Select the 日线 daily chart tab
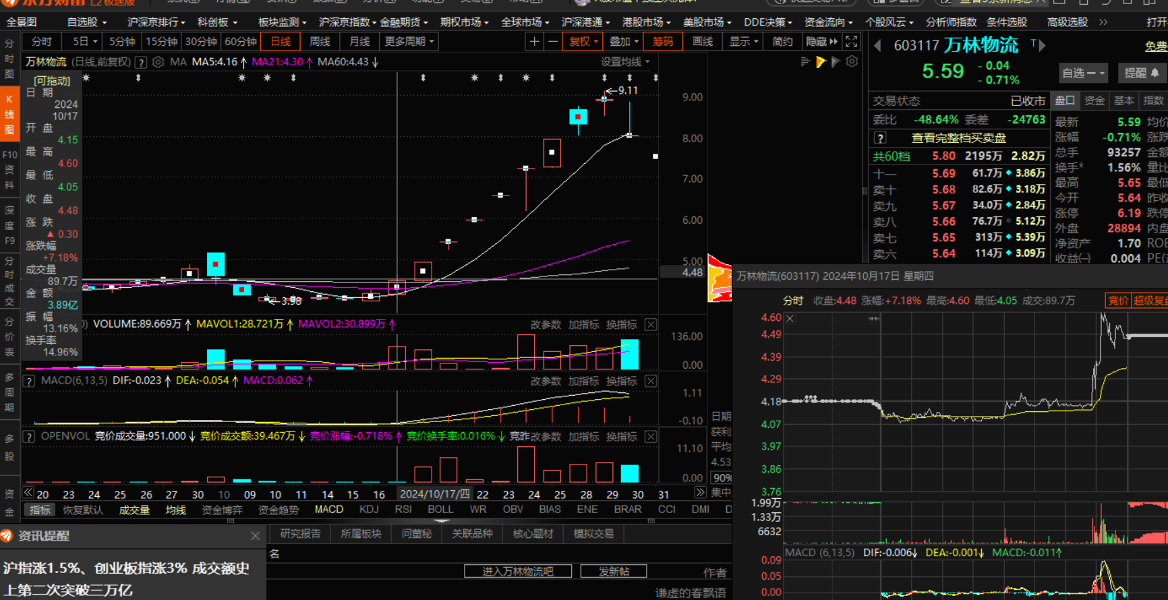This screenshot has width=1168, height=600. (x=281, y=42)
